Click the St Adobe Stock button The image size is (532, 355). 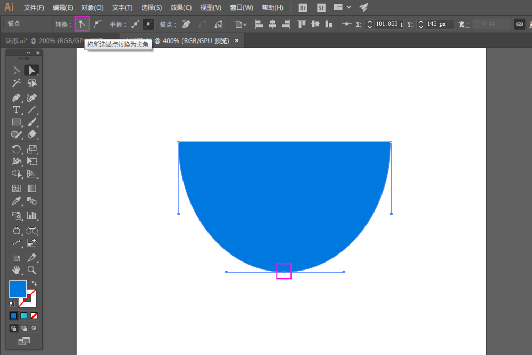pos(321,7)
